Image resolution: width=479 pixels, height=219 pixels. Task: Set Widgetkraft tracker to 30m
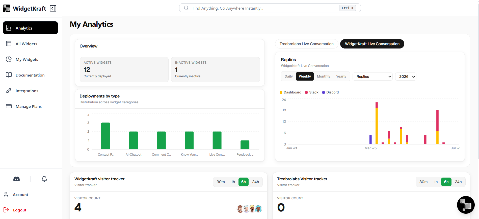pos(221,182)
